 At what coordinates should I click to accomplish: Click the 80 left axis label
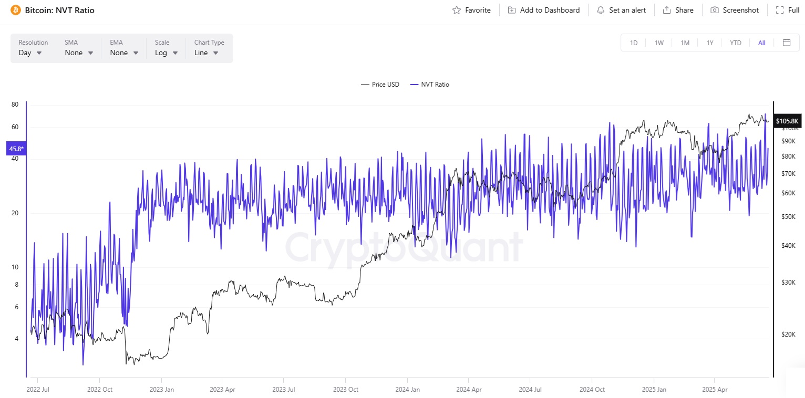coord(15,104)
